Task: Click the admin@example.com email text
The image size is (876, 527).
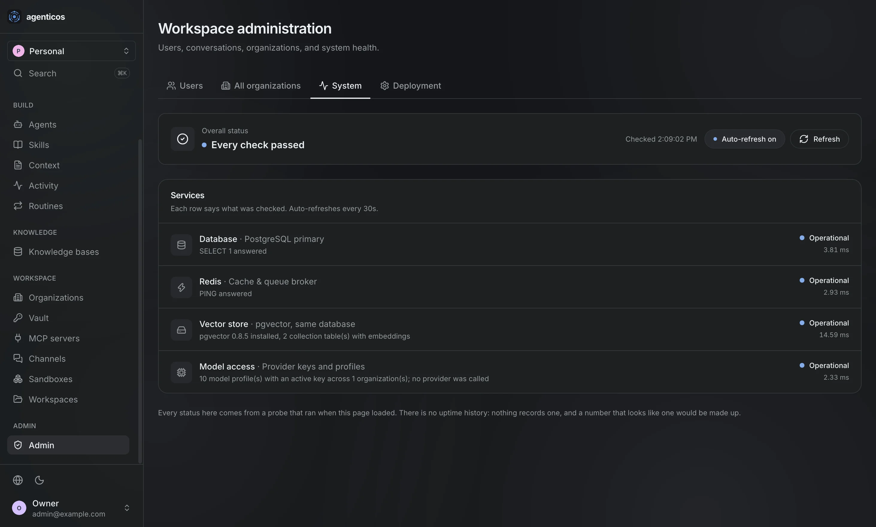Action: tap(69, 514)
